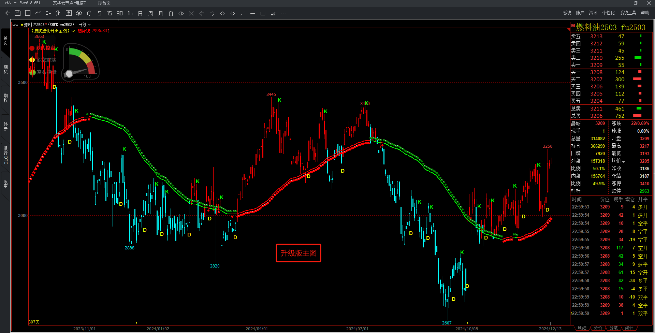The image size is (655, 333).
Task: Open the 账户 menu
Action: [x=580, y=13]
